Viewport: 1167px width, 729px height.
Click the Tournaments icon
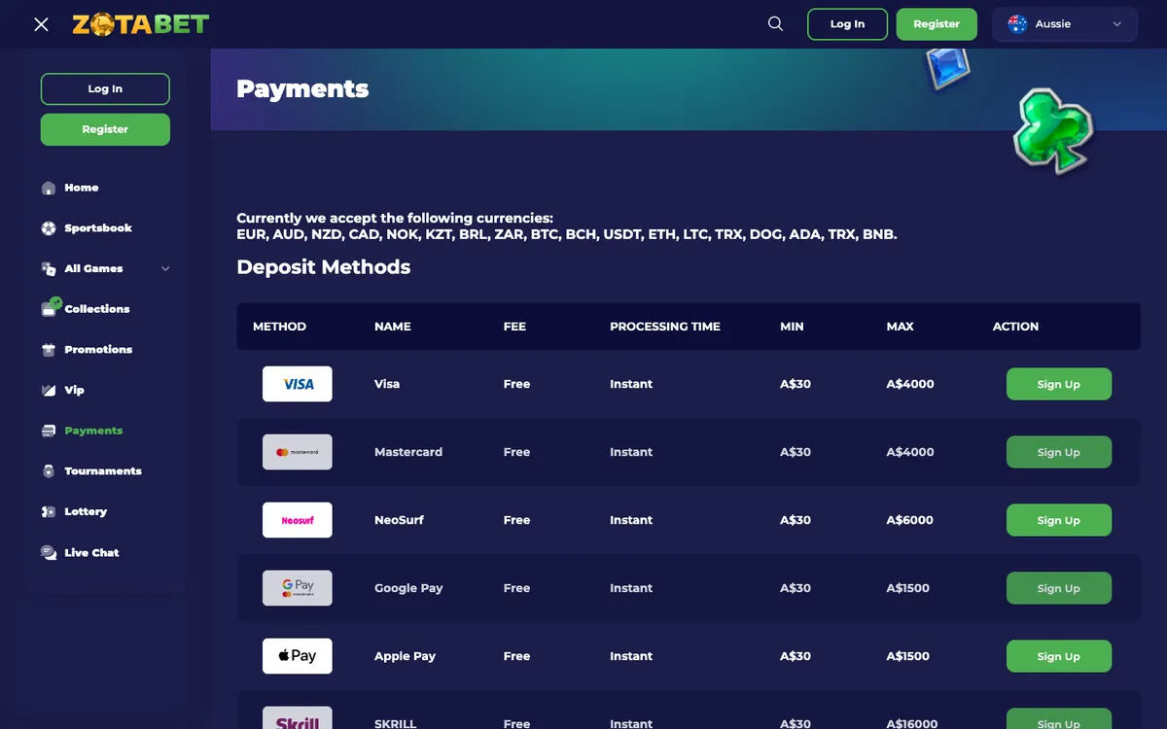(x=49, y=471)
